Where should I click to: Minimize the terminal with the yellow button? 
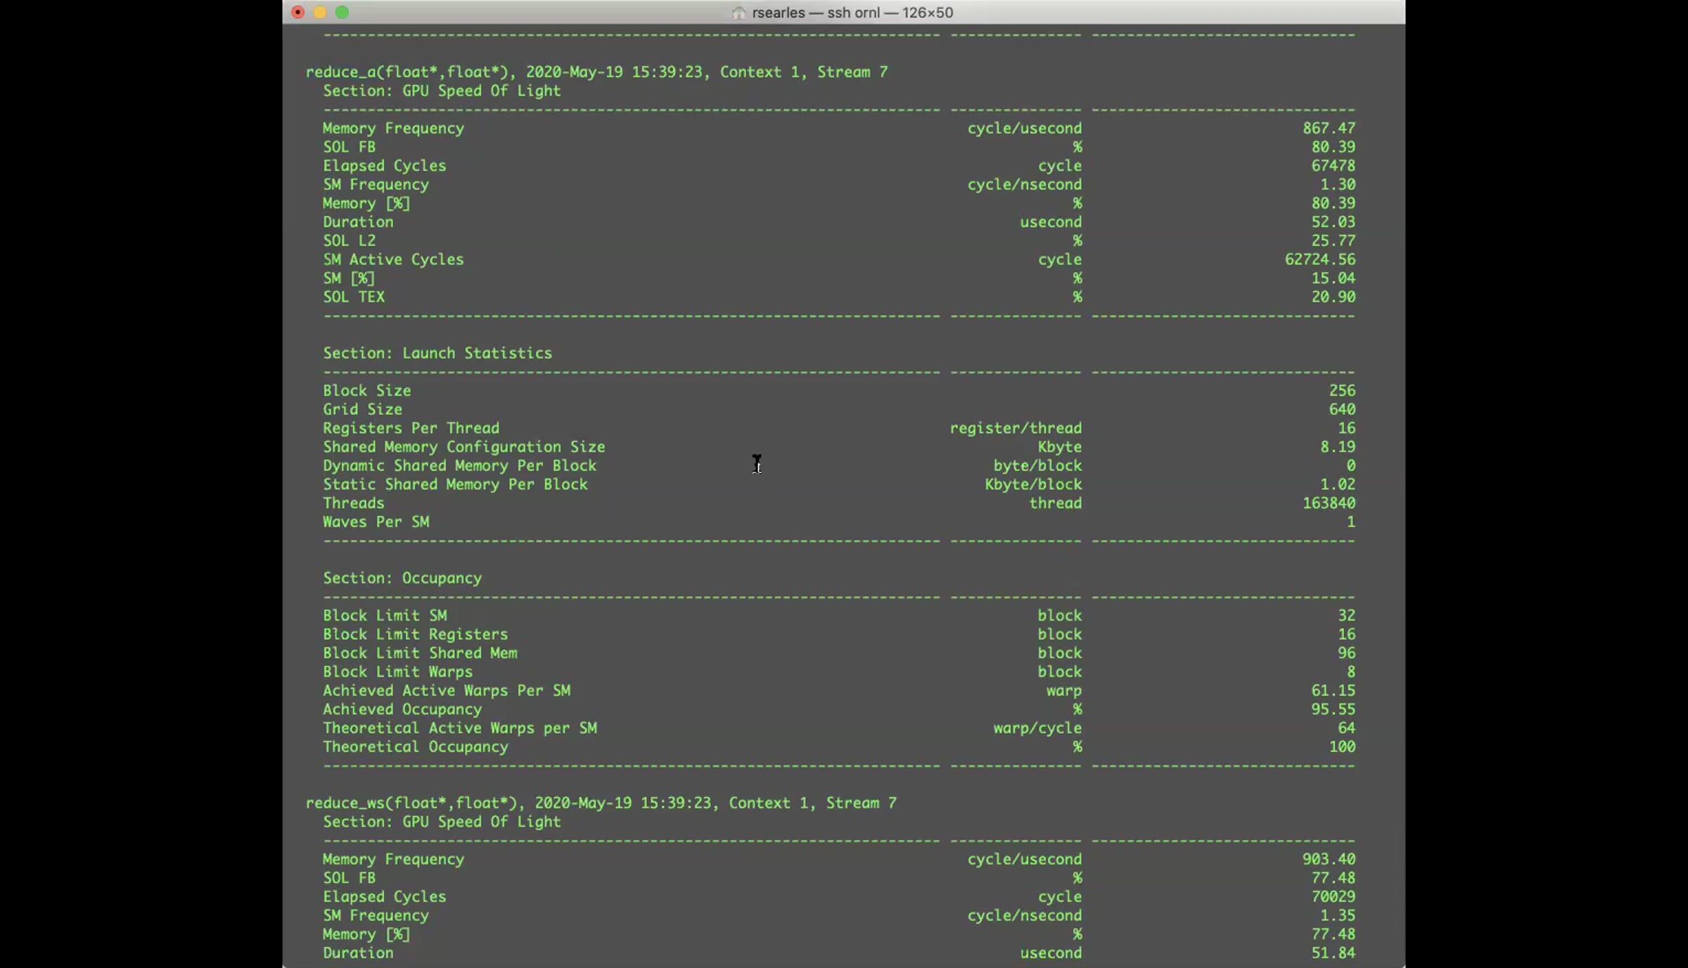pyautogui.click(x=320, y=12)
